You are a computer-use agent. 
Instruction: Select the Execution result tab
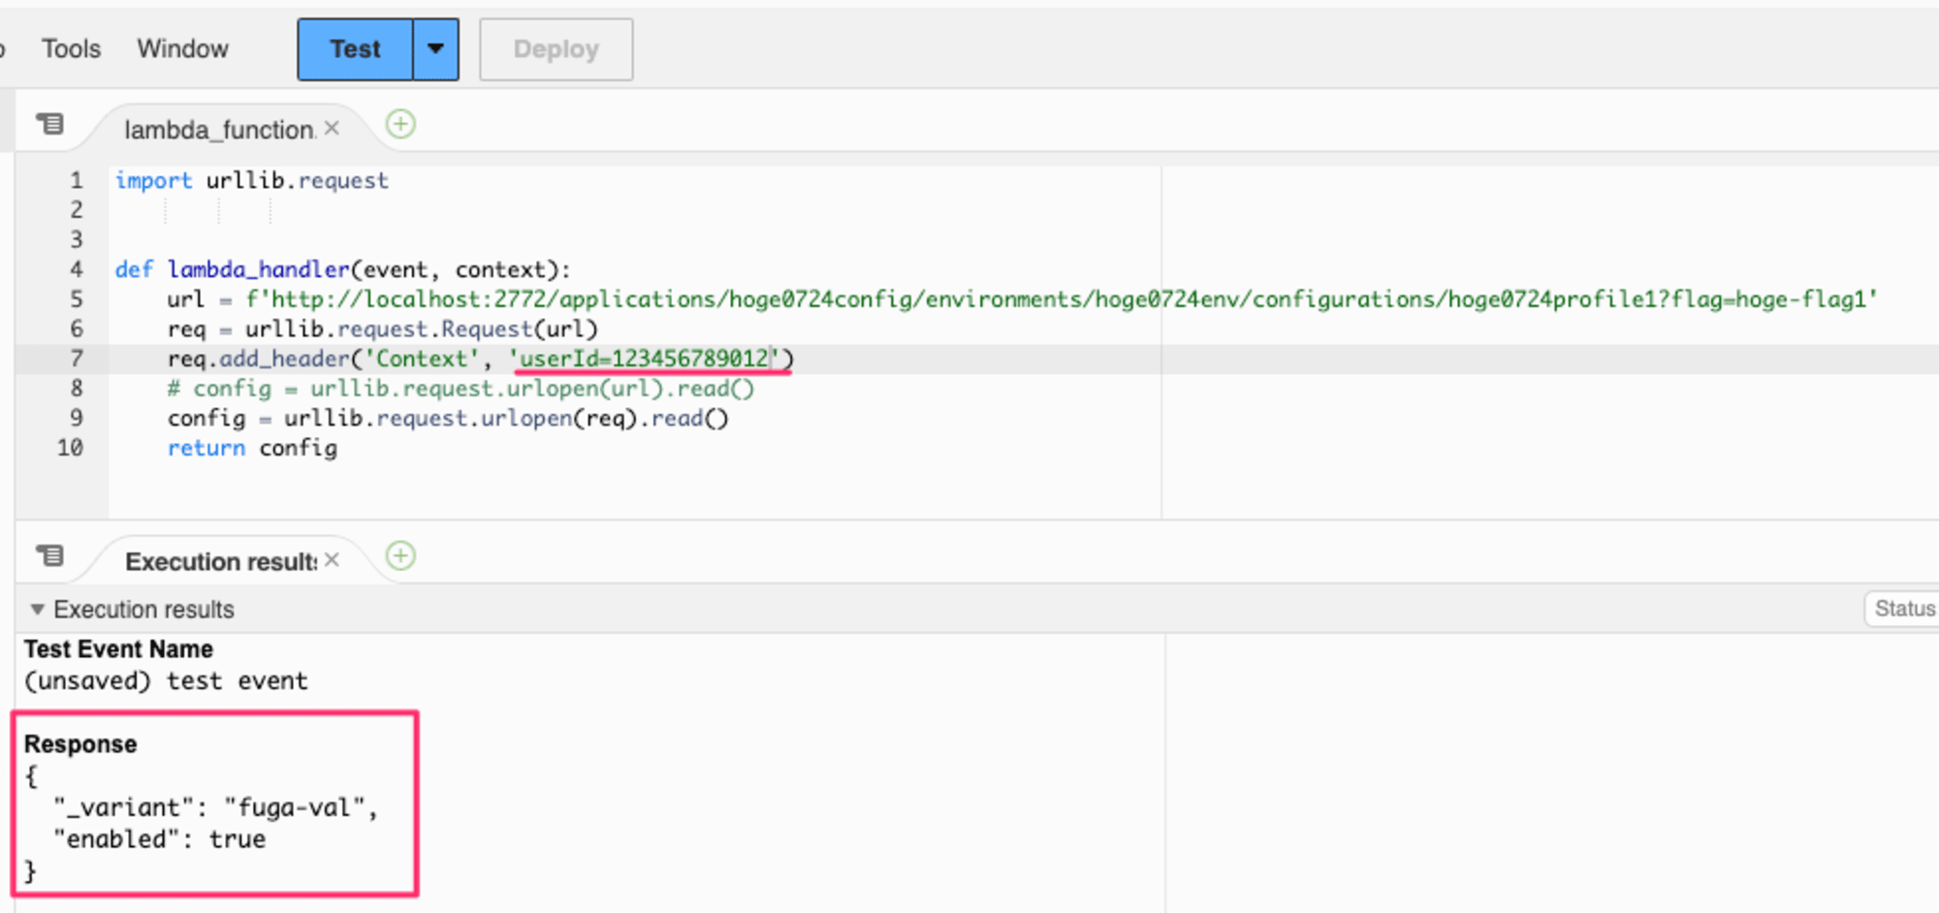click(220, 561)
